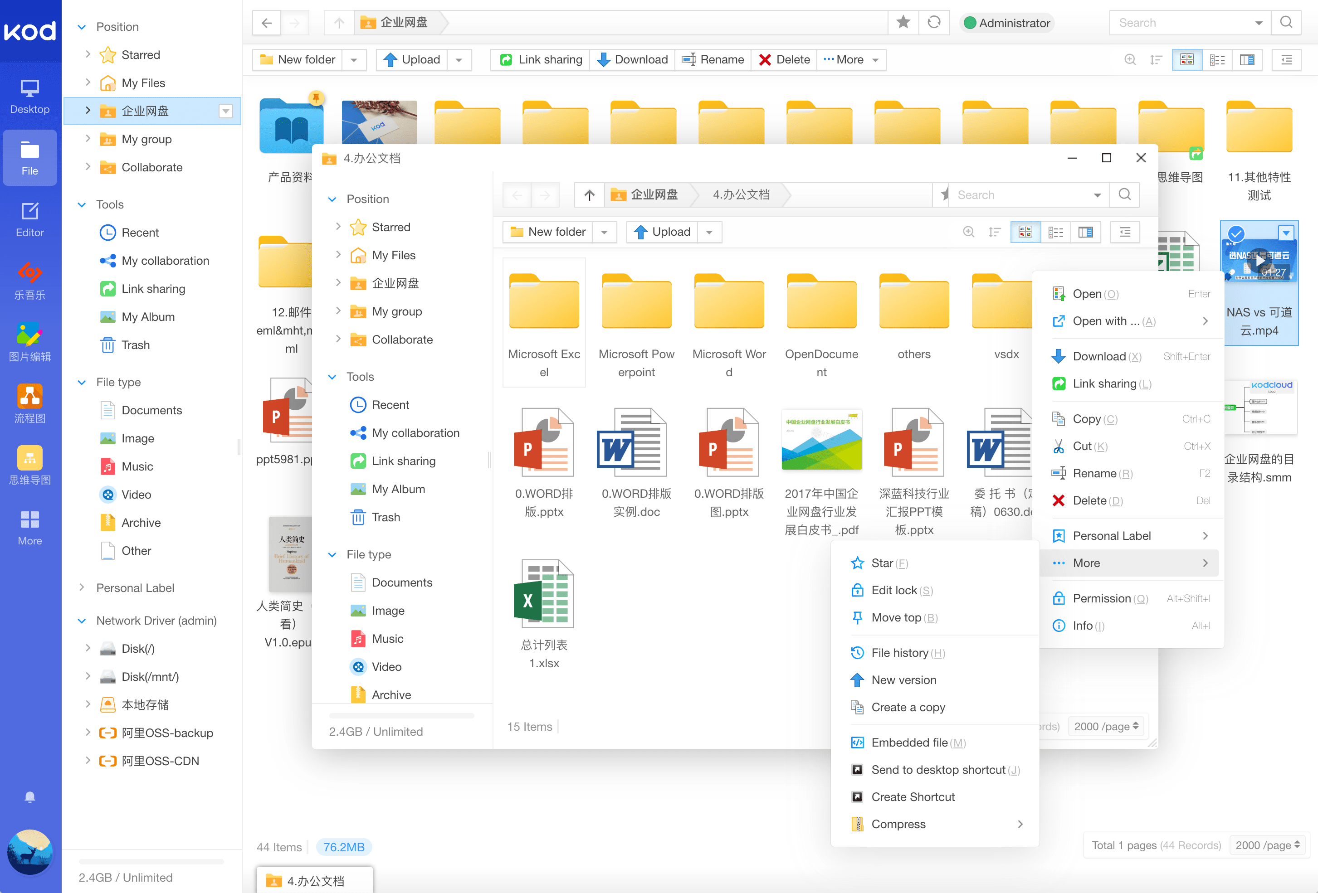Star the current 企业网盘 path

click(x=903, y=23)
